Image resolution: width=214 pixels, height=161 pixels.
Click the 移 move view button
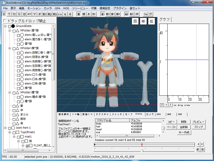coord(143,21)
